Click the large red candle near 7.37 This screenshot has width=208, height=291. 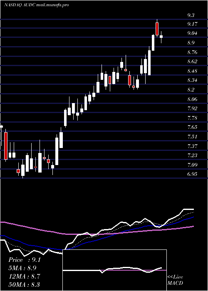(x=6, y=146)
